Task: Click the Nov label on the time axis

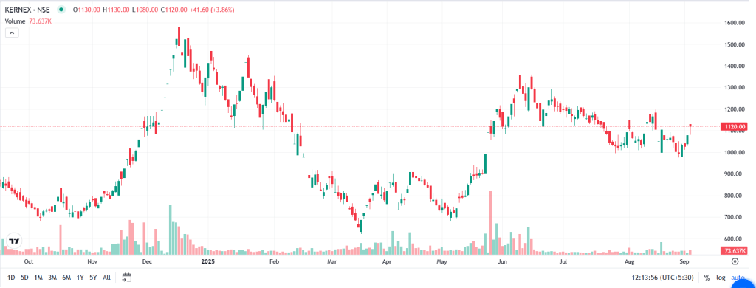Action: coord(93,262)
